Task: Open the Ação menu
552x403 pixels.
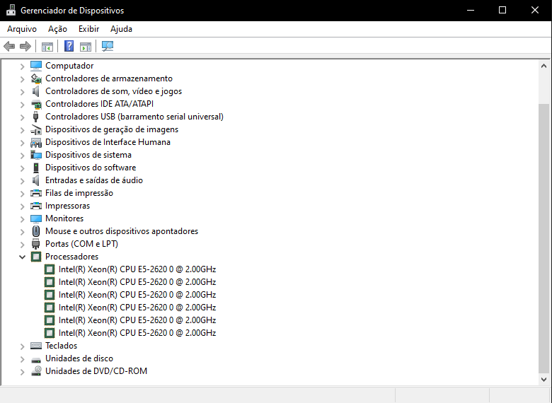Action: (57, 29)
